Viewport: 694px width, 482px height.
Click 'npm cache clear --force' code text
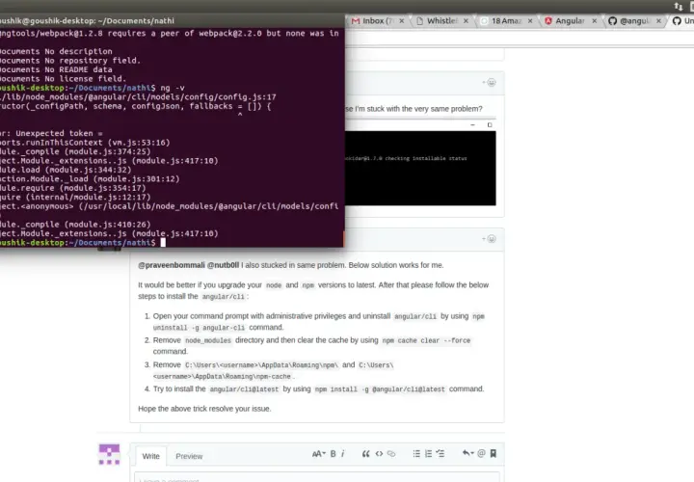pyautogui.click(x=426, y=340)
